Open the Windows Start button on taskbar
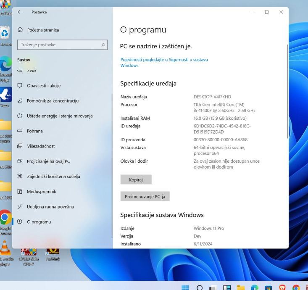308x290 pixels. (185, 287)
